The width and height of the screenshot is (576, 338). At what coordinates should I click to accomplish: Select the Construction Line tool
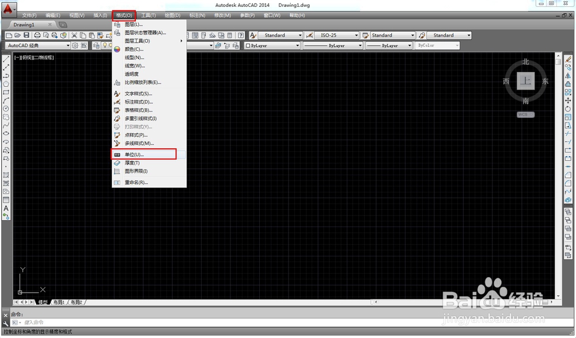pyautogui.click(x=6, y=67)
